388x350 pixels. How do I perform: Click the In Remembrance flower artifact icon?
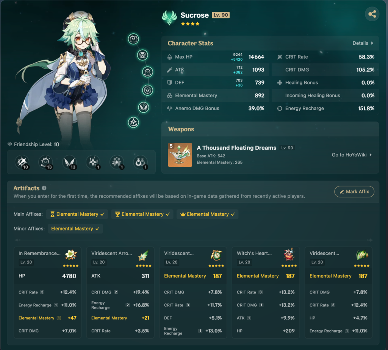tap(71, 255)
